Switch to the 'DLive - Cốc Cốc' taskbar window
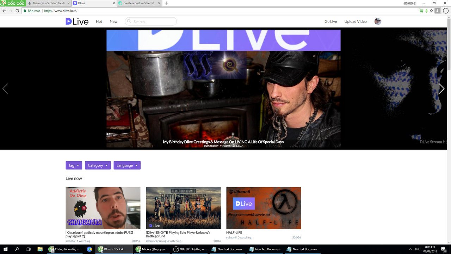This screenshot has height=254, width=451. click(115, 249)
